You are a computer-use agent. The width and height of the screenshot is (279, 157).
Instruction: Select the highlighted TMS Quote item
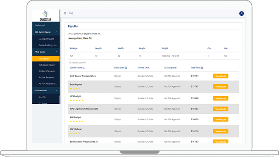pos(46,59)
